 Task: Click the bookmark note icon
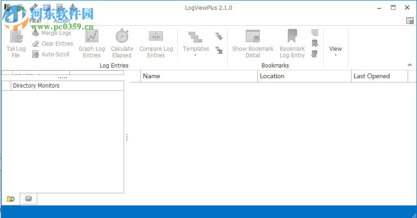pyautogui.click(x=315, y=33)
